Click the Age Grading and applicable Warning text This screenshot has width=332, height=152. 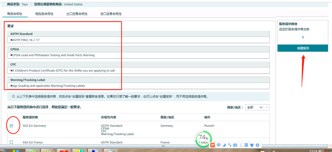[48, 86]
